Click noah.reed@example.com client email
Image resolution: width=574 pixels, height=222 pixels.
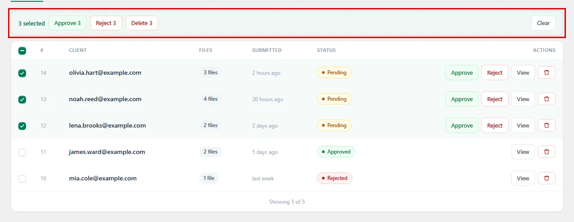coord(105,99)
